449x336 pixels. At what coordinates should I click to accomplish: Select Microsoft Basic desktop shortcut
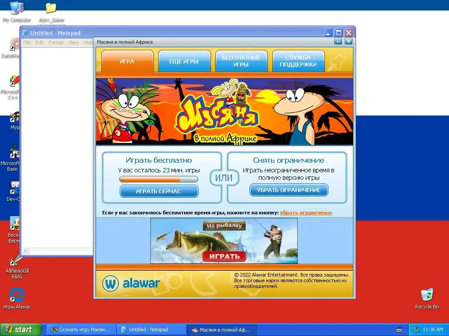[11, 158]
